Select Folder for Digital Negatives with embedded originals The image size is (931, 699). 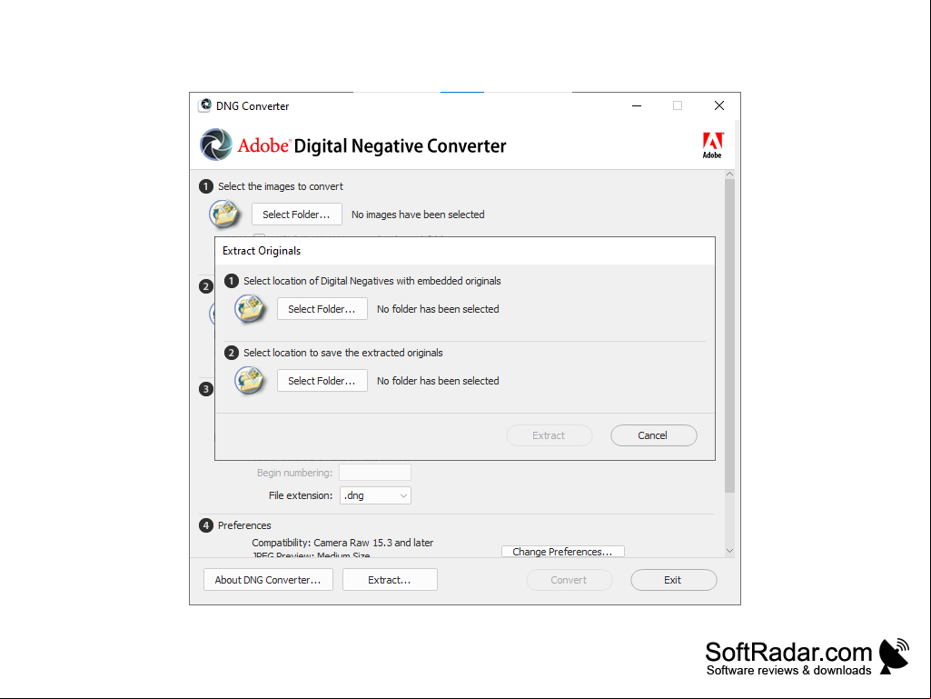coord(322,308)
